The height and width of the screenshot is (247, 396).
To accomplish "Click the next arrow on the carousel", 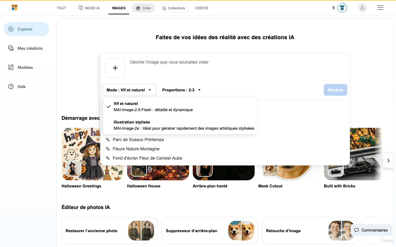I will tap(388, 161).
